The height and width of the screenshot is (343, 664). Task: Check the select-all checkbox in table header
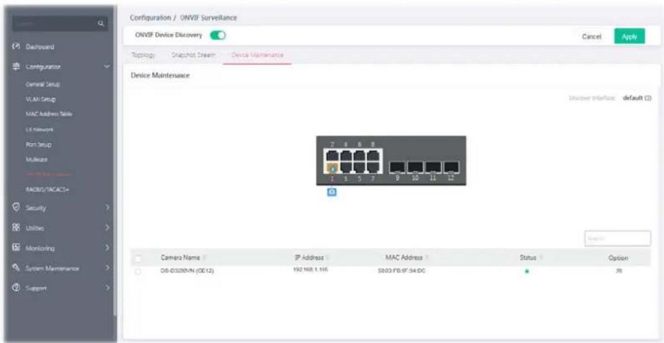click(x=138, y=258)
